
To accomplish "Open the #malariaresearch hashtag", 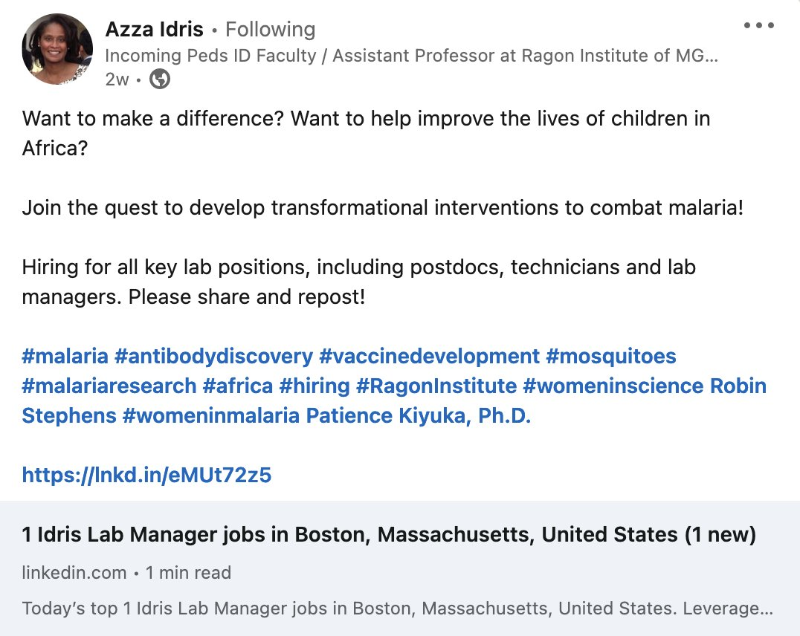I will click(109, 386).
